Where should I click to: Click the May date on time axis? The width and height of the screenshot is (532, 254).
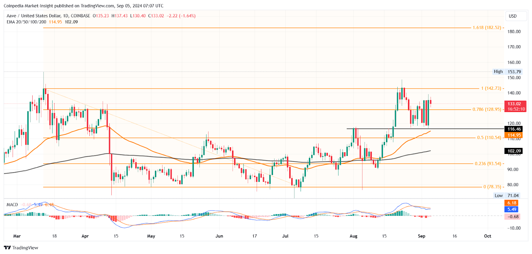(151, 236)
